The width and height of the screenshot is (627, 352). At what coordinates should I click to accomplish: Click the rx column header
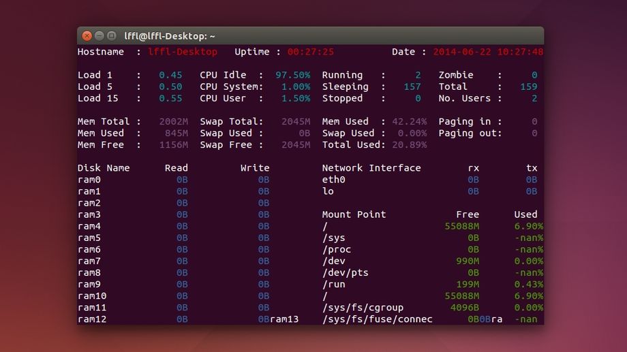pos(474,168)
